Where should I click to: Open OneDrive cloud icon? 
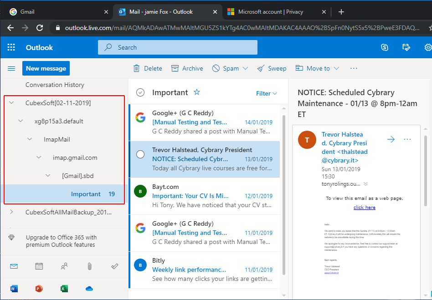(89, 289)
